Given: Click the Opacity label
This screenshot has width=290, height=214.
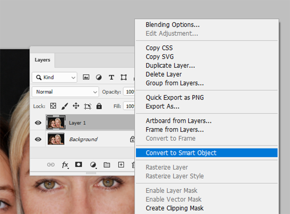Looking at the screenshot, I should pyautogui.click(x=111, y=92).
